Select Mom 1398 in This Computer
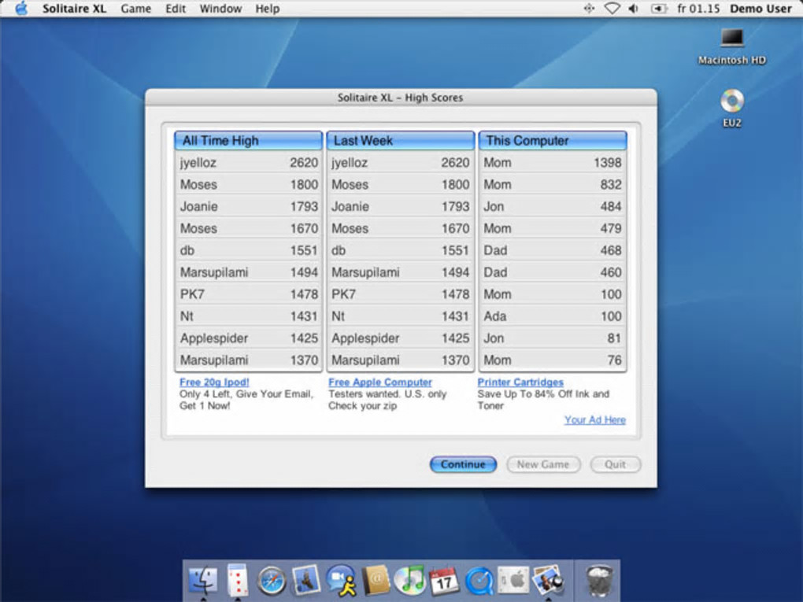803x602 pixels. pos(553,162)
